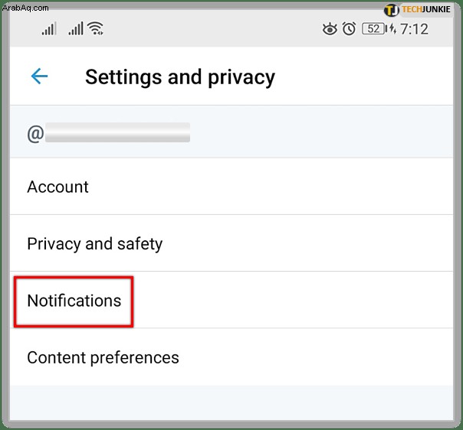Tap the second cellular signal icon

tap(76, 29)
